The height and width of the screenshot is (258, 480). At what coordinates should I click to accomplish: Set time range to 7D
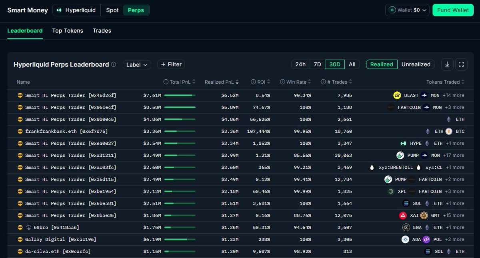[317, 64]
